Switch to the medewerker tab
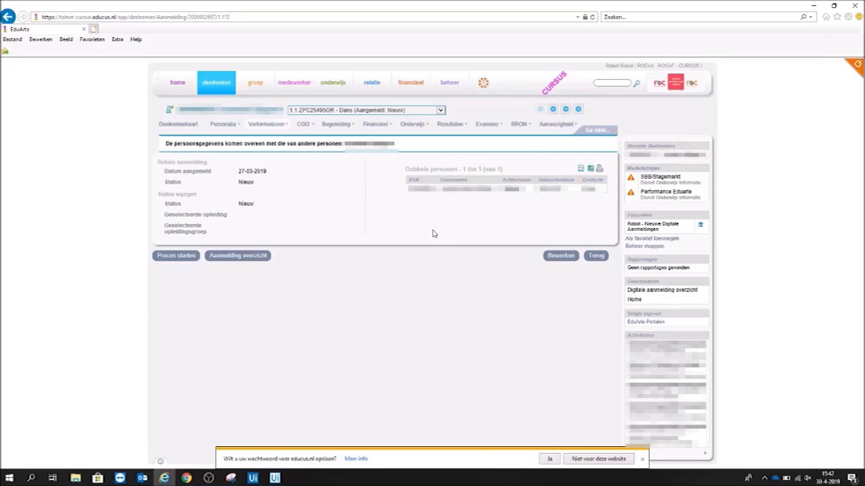The width and height of the screenshot is (865, 486). (x=294, y=82)
